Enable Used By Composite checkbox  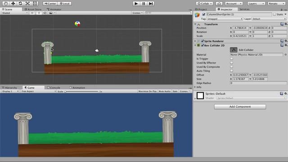[231, 67]
